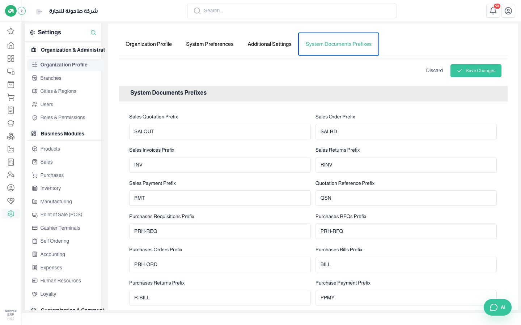Open the settings gear icon in left rail
Viewport: 521px width, 325px height.
pos(11,214)
